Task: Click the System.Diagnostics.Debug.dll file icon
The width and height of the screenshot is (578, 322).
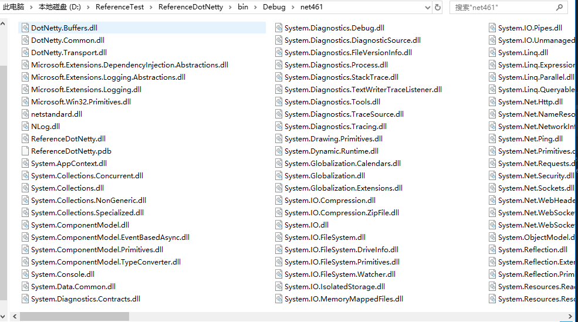Action: pos(279,28)
